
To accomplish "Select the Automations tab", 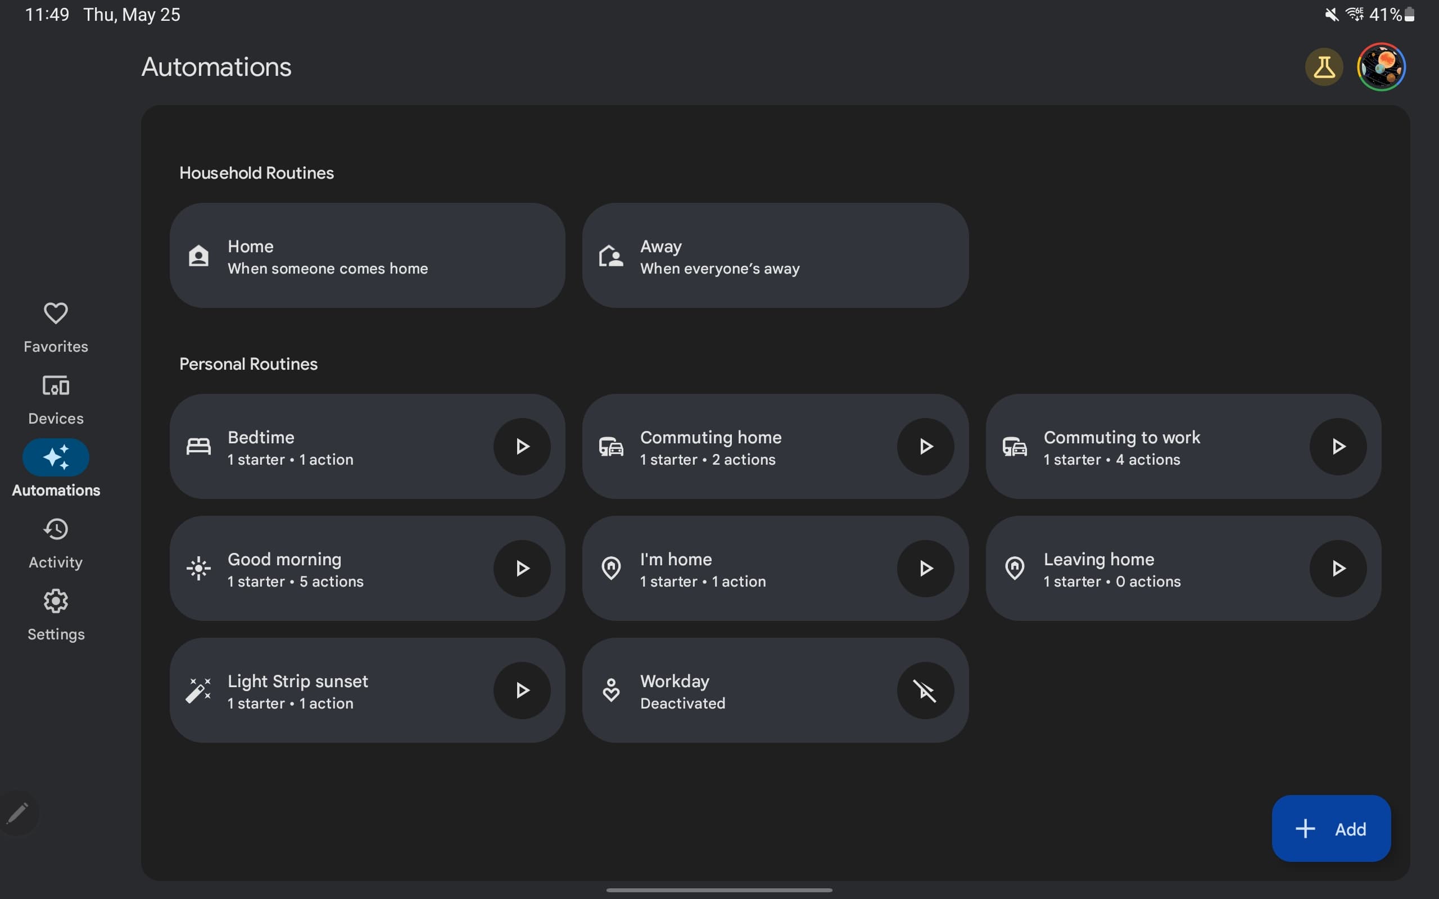I will 56,469.
